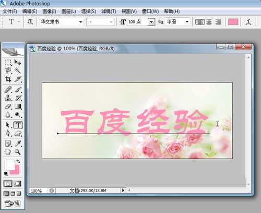Image resolution: width=261 pixels, height=213 pixels.
Task: Open the 编辑(E) menu
Action: pyautogui.click(x=30, y=11)
